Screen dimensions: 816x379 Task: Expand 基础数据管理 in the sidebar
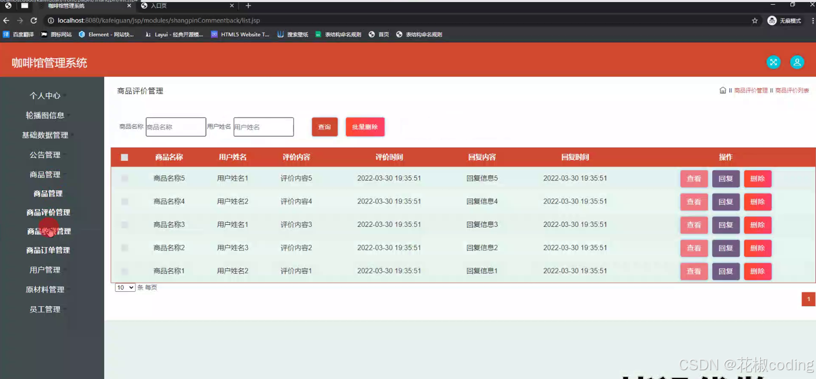pos(45,135)
